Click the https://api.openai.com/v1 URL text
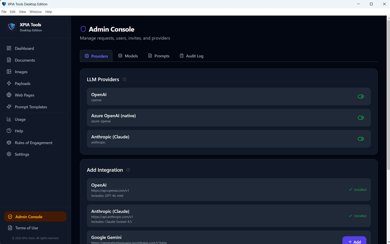Screen dimensions: 390x244 click(x=110, y=190)
